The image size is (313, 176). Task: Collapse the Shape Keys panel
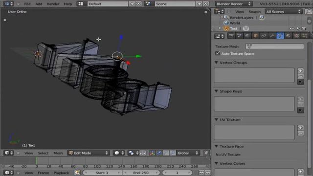pos(216,91)
